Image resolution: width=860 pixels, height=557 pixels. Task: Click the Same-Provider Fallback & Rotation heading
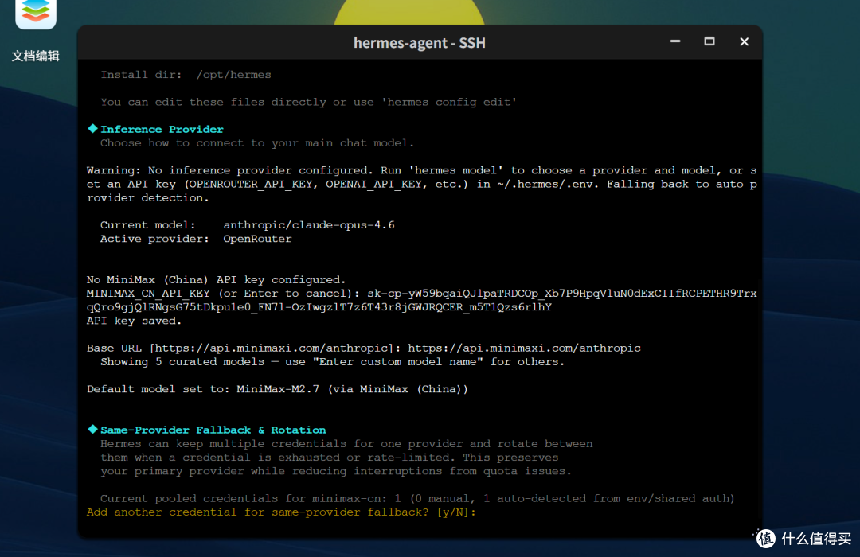click(x=213, y=430)
